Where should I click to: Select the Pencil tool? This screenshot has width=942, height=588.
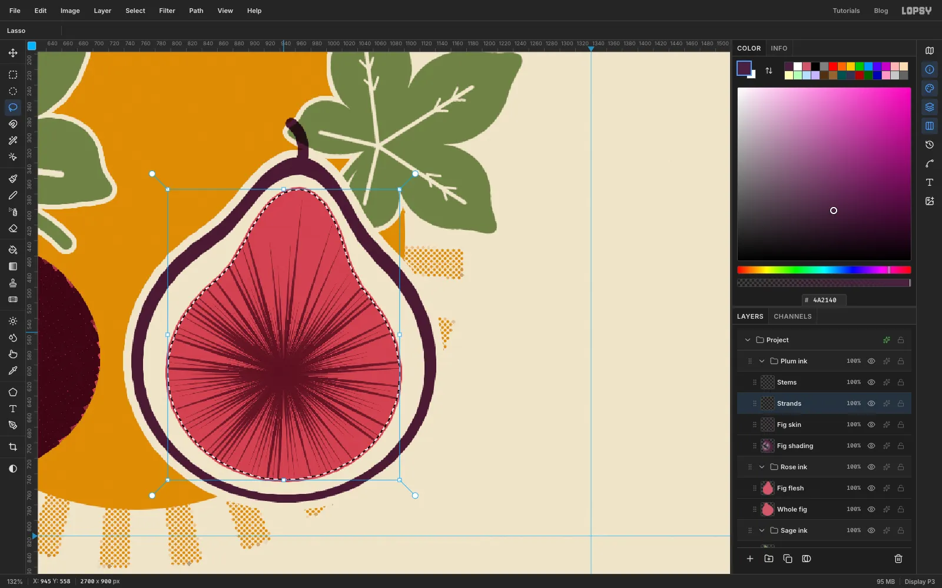click(x=13, y=195)
